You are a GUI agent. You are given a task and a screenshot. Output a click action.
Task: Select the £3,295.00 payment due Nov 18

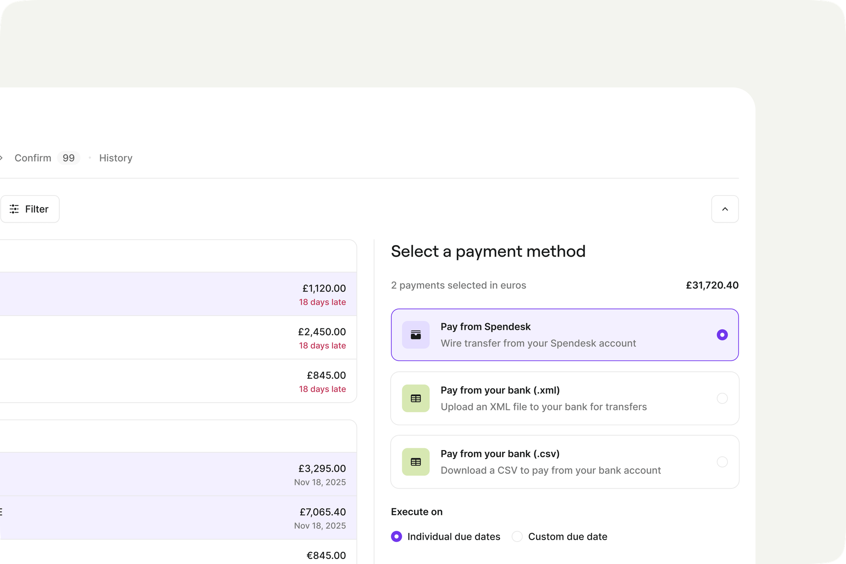[x=180, y=474]
